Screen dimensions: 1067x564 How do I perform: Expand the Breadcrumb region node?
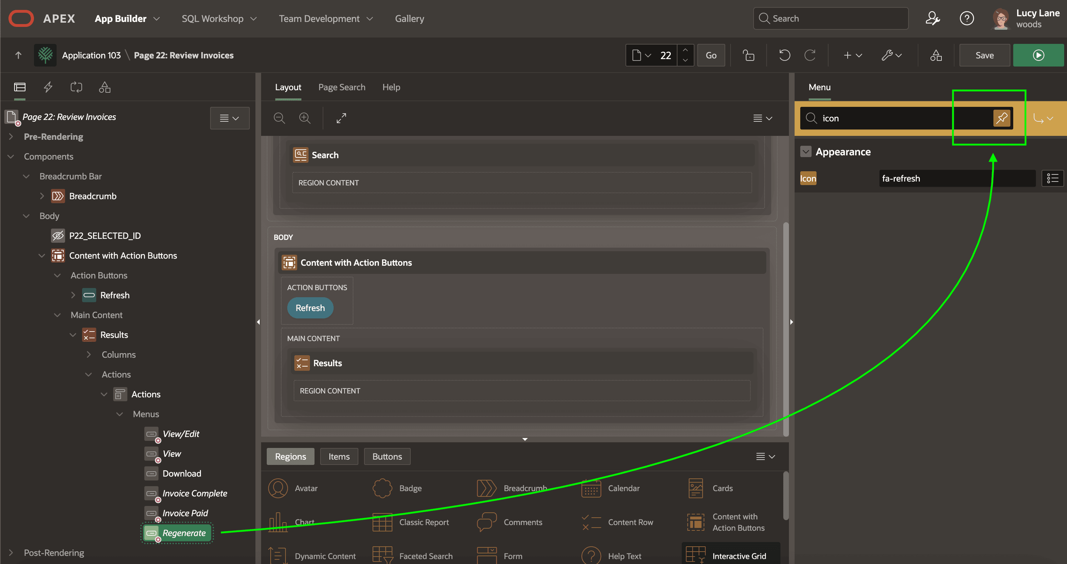click(x=42, y=196)
